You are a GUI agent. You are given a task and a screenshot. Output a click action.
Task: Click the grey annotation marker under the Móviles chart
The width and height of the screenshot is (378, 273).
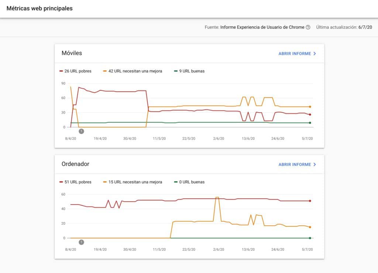coord(82,131)
